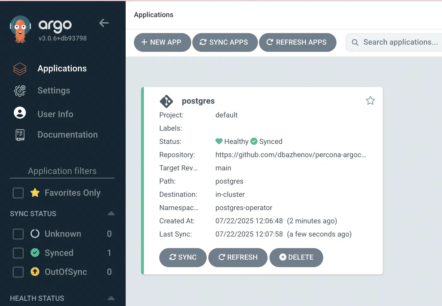Sync the postgres app with SYNC button
Viewport: 442px width, 306px height.
point(183,257)
